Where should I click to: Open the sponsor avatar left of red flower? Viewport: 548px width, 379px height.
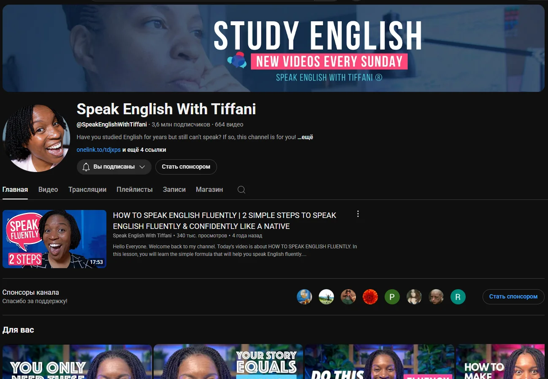point(348,297)
